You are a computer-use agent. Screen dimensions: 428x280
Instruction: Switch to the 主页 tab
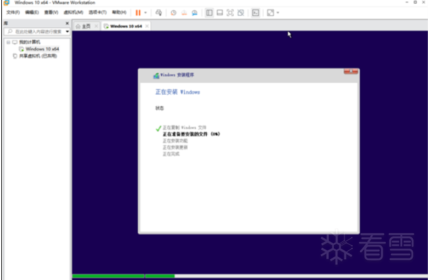[86, 26]
